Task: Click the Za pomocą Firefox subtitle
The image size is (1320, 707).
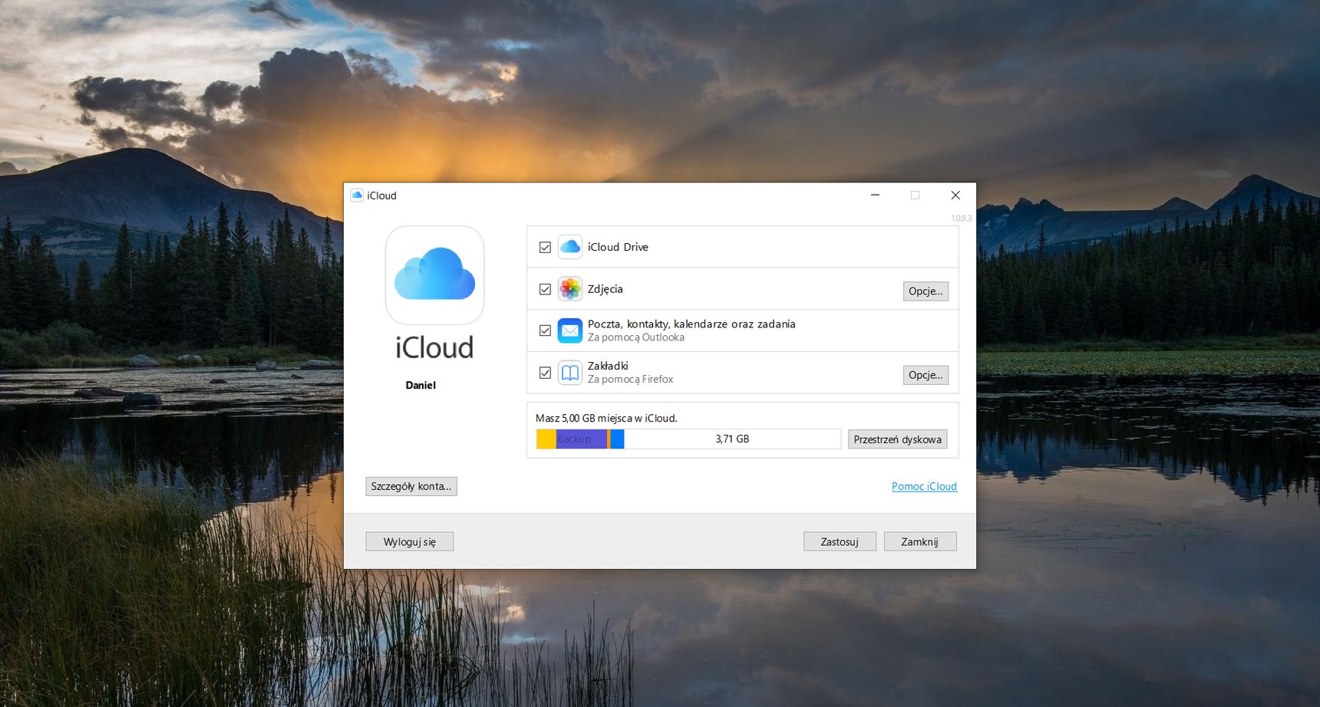Action: tap(630, 379)
